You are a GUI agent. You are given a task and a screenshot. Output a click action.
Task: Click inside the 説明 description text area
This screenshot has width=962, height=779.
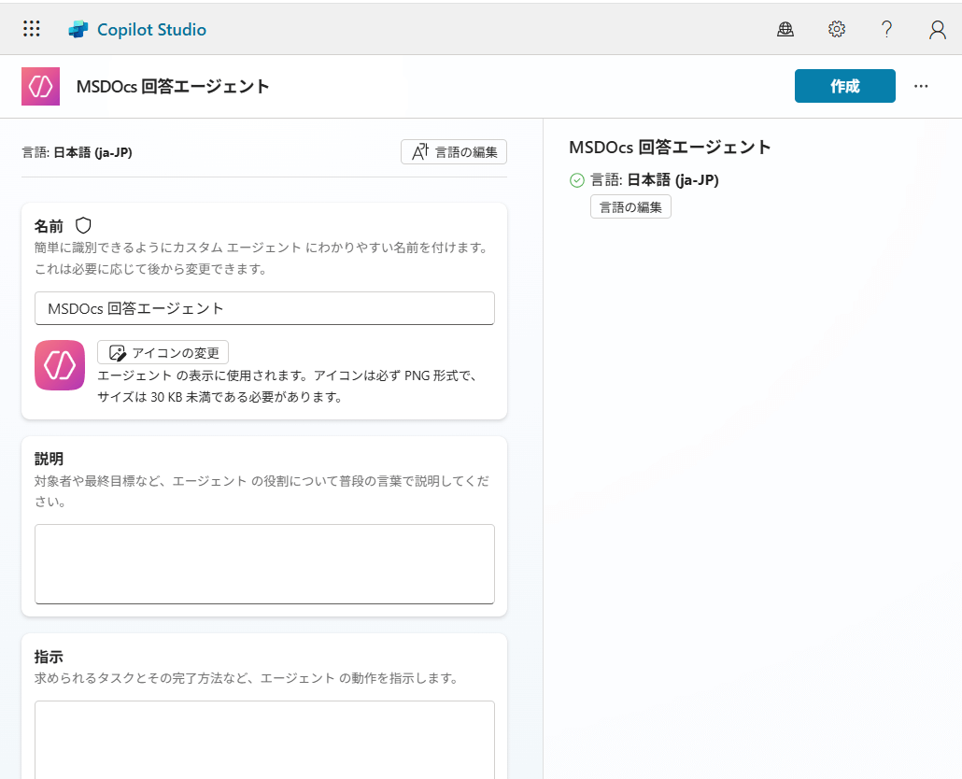pos(264,563)
